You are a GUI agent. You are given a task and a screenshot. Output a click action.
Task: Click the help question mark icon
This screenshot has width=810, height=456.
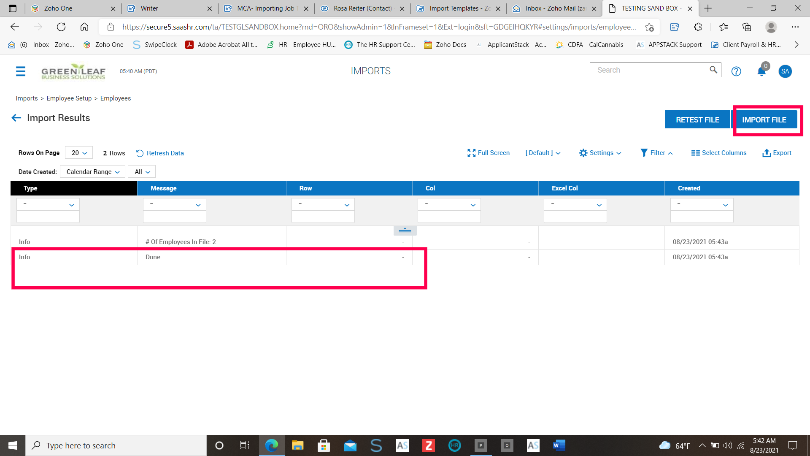pyautogui.click(x=736, y=71)
